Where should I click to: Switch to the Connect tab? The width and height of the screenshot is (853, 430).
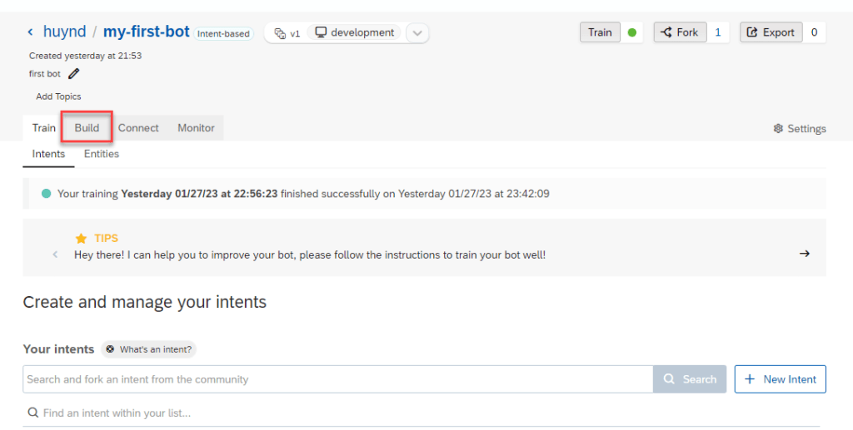click(138, 128)
